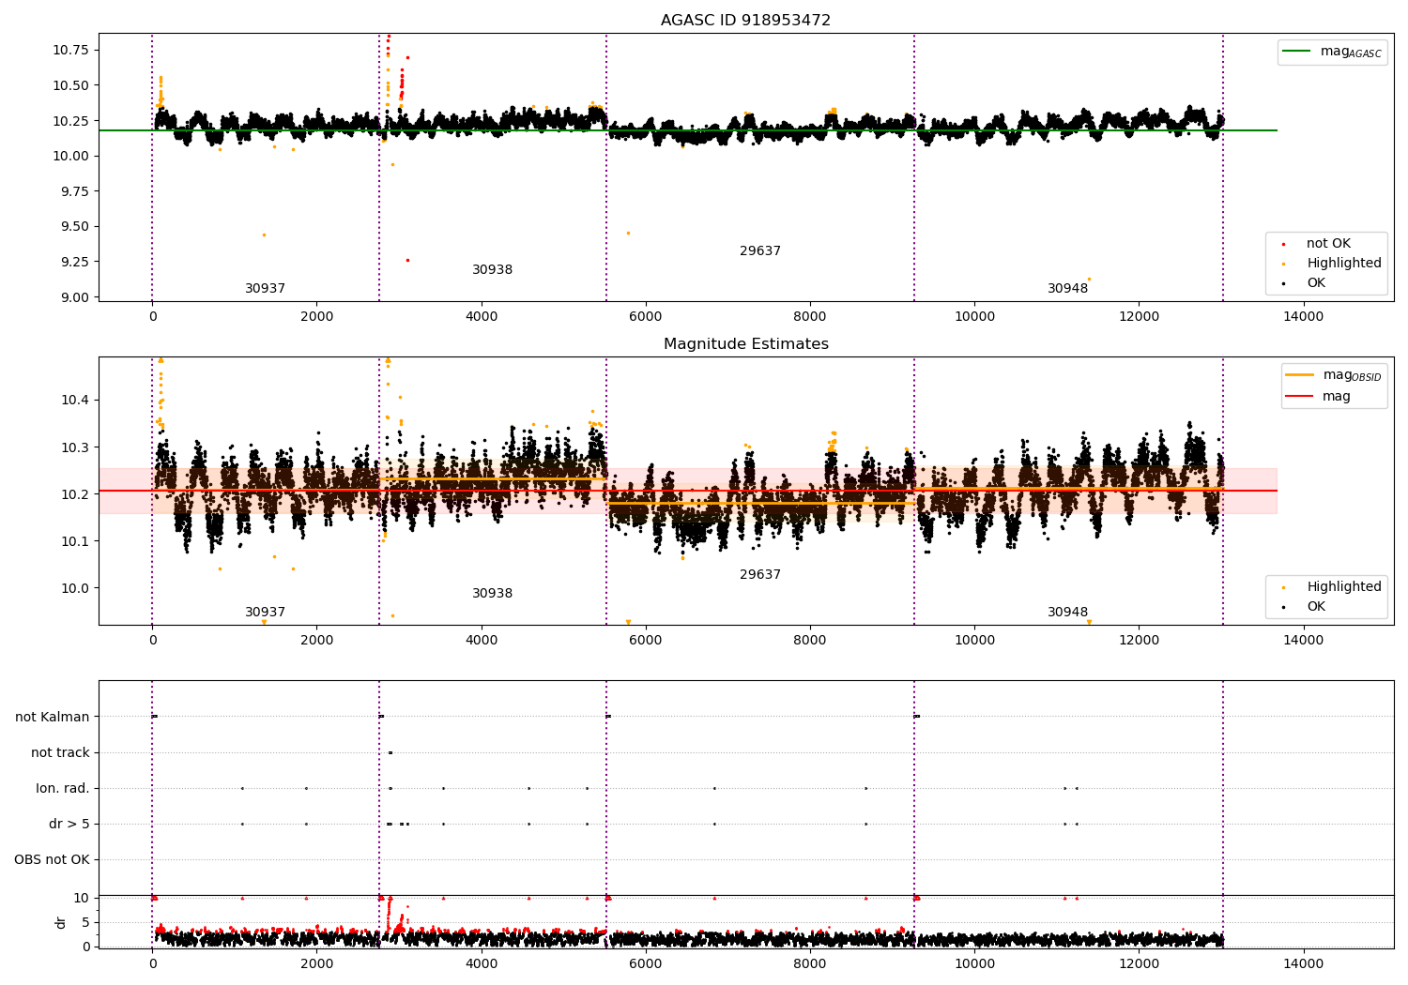The width and height of the screenshot is (1408, 985).
Task: Click the 'dr' y-axis label
Action: [61, 922]
